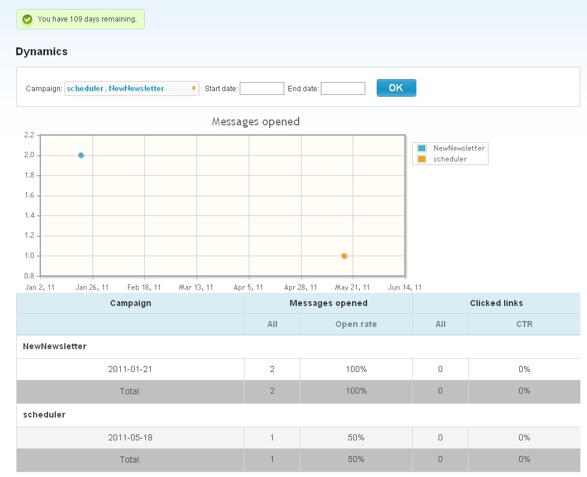Viewport: 587px width, 477px height.
Task: Click the 0% CTR for 2011-01-21
Action: (x=524, y=370)
